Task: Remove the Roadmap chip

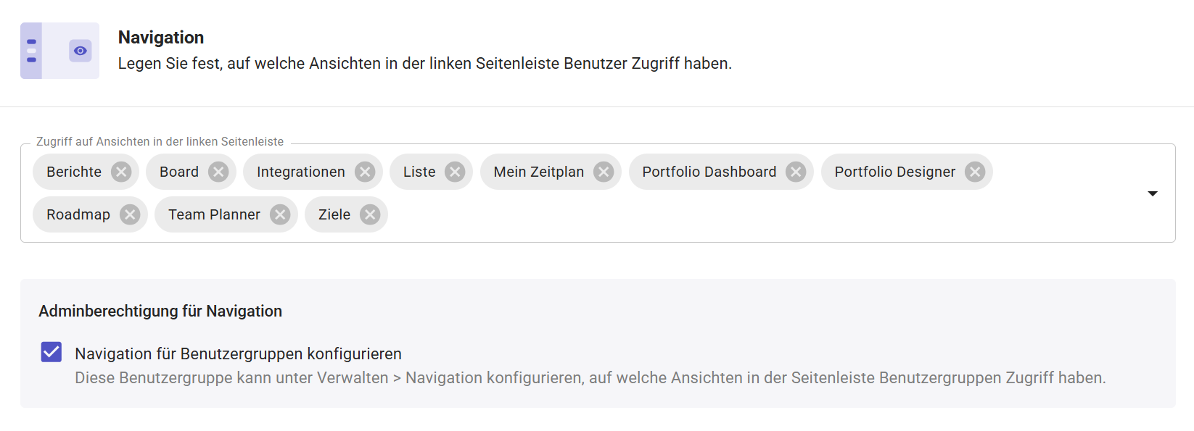Action: (130, 214)
